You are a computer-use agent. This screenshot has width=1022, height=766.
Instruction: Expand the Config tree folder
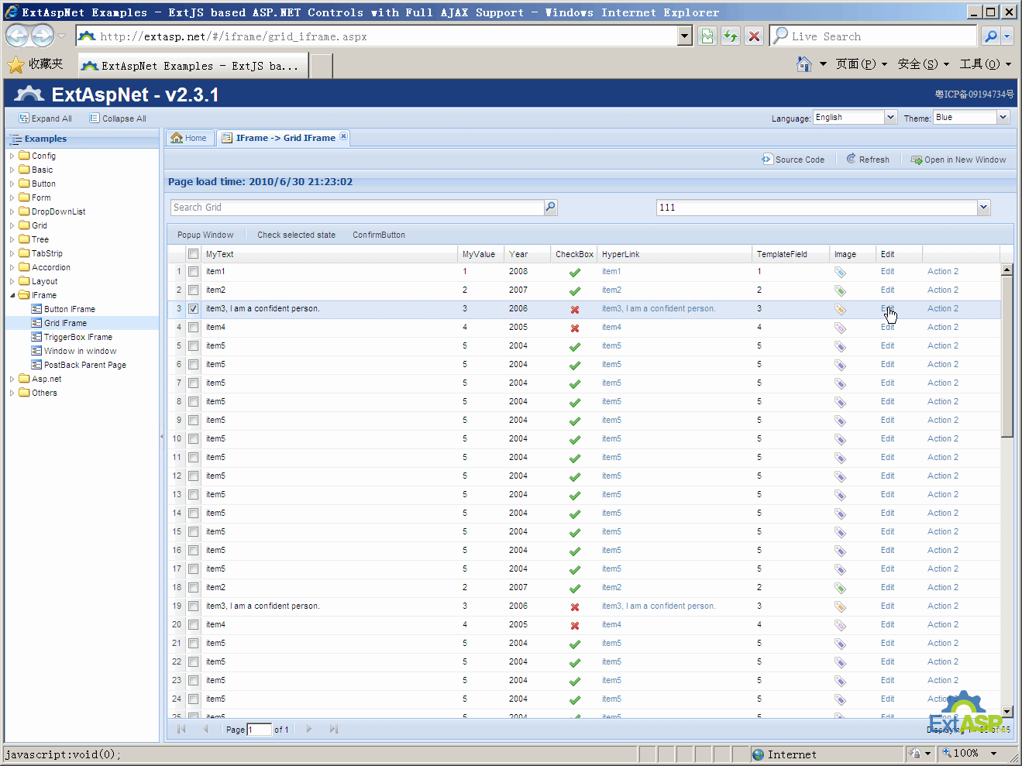[x=12, y=156]
